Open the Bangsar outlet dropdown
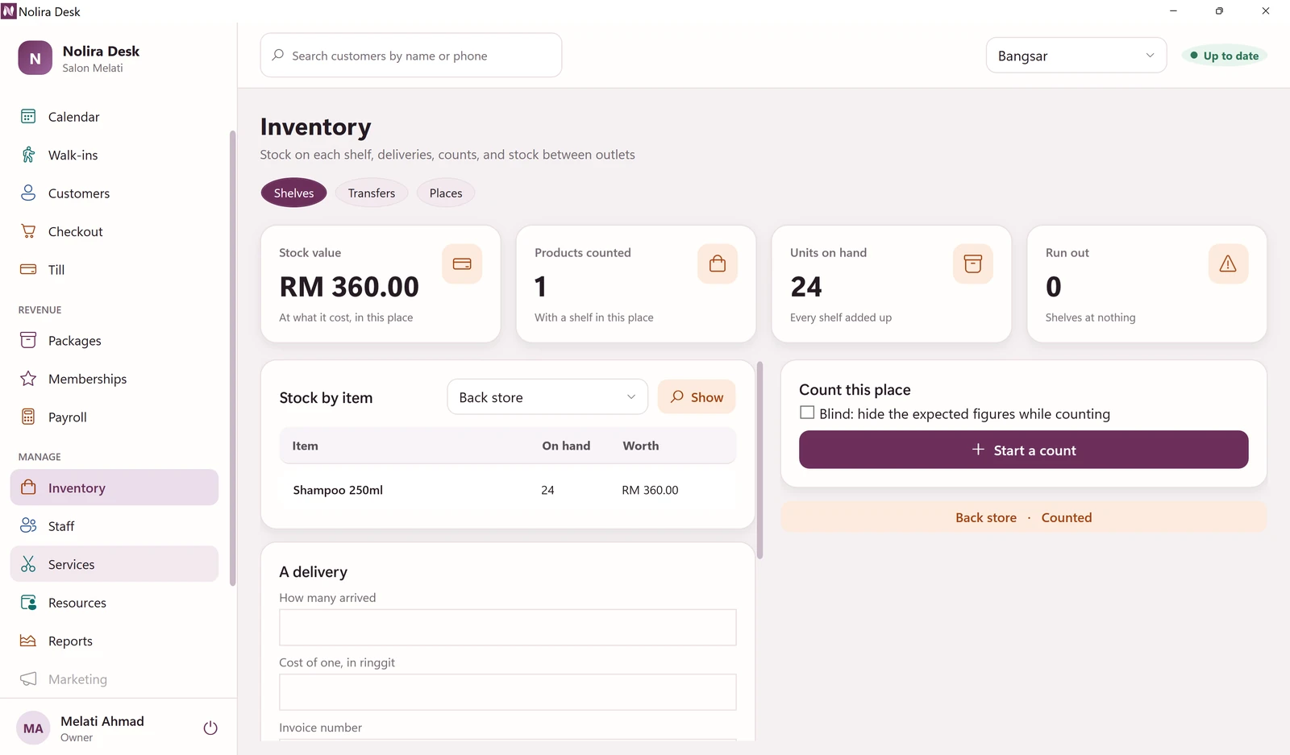This screenshot has height=755, width=1290. (1076, 56)
